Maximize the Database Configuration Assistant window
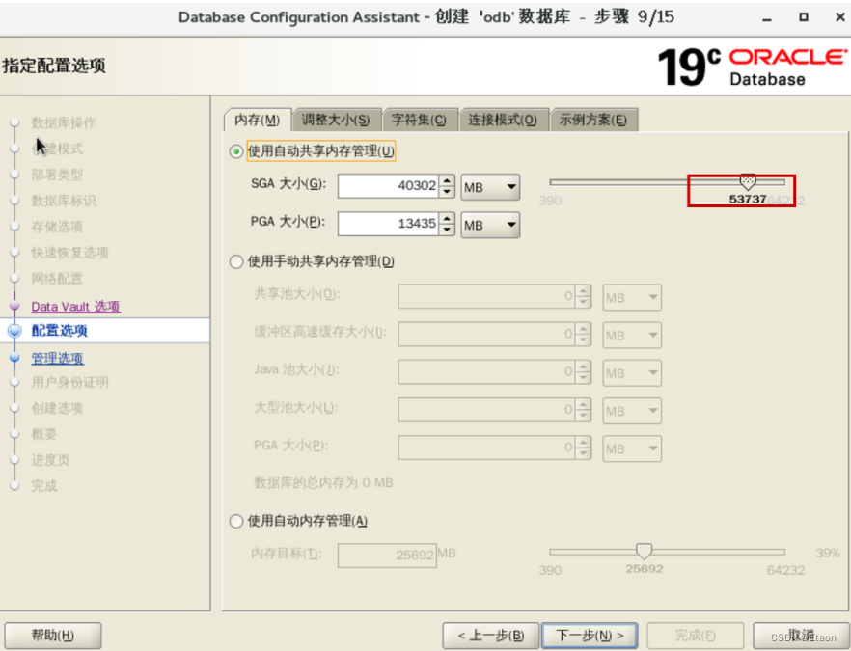This screenshot has height=651, width=851. pos(804,17)
